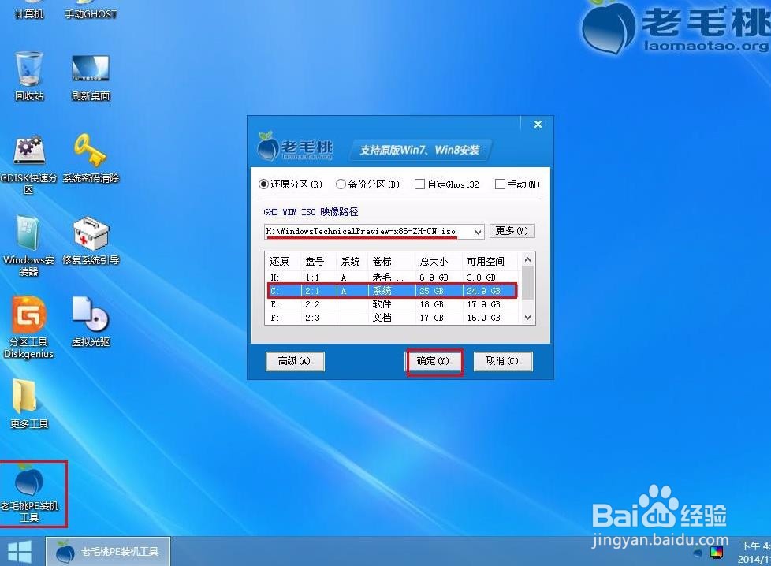Click the 还原 column header
The height and width of the screenshot is (566, 771).
pos(282,262)
